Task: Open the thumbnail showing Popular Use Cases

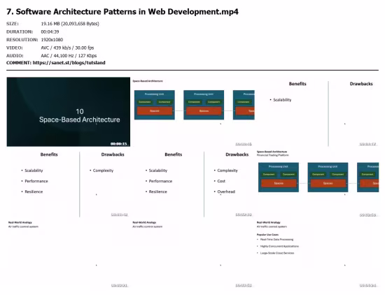Action: (316, 254)
